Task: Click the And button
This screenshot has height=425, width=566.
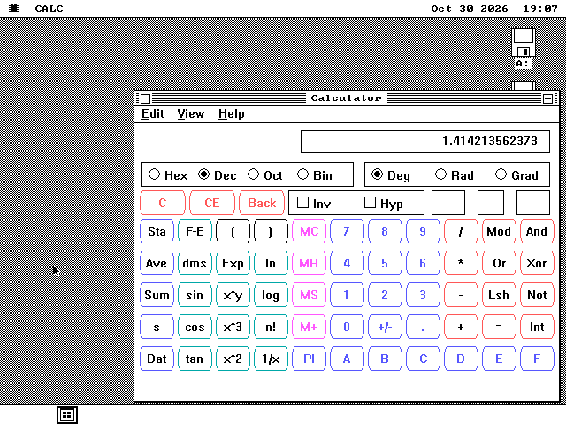Action: coord(537,231)
